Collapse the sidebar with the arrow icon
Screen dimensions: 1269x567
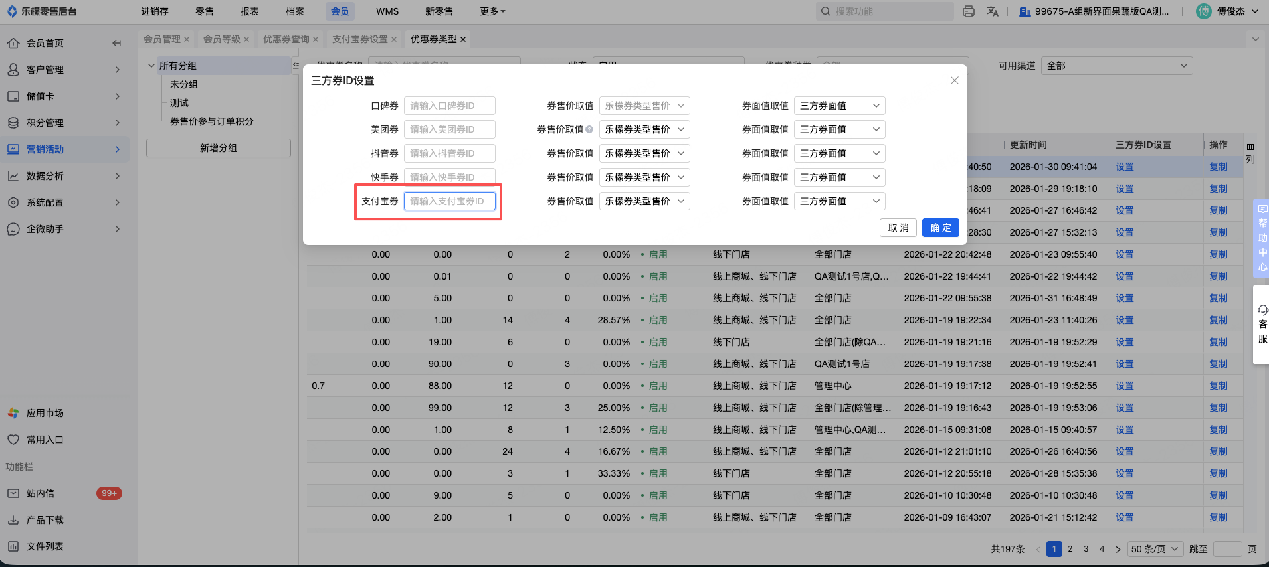pyautogui.click(x=117, y=43)
